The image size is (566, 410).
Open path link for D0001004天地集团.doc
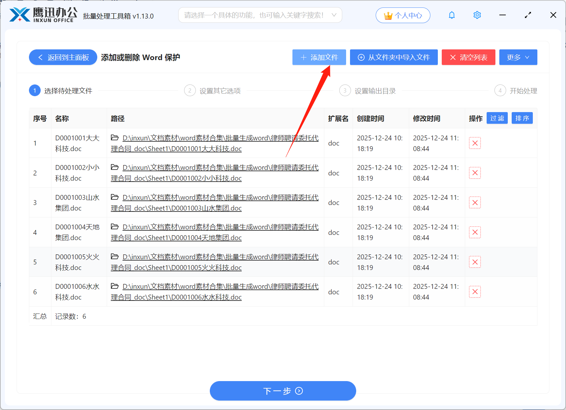click(x=215, y=232)
